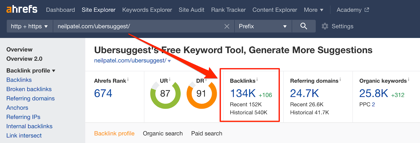Click the info icon next to Backlinks
This screenshot has height=143, width=420.
(257, 79)
